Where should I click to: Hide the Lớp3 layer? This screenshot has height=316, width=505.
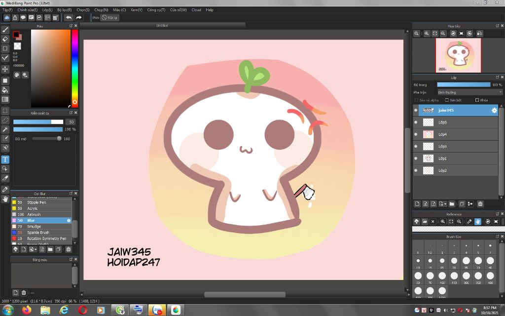click(416, 146)
